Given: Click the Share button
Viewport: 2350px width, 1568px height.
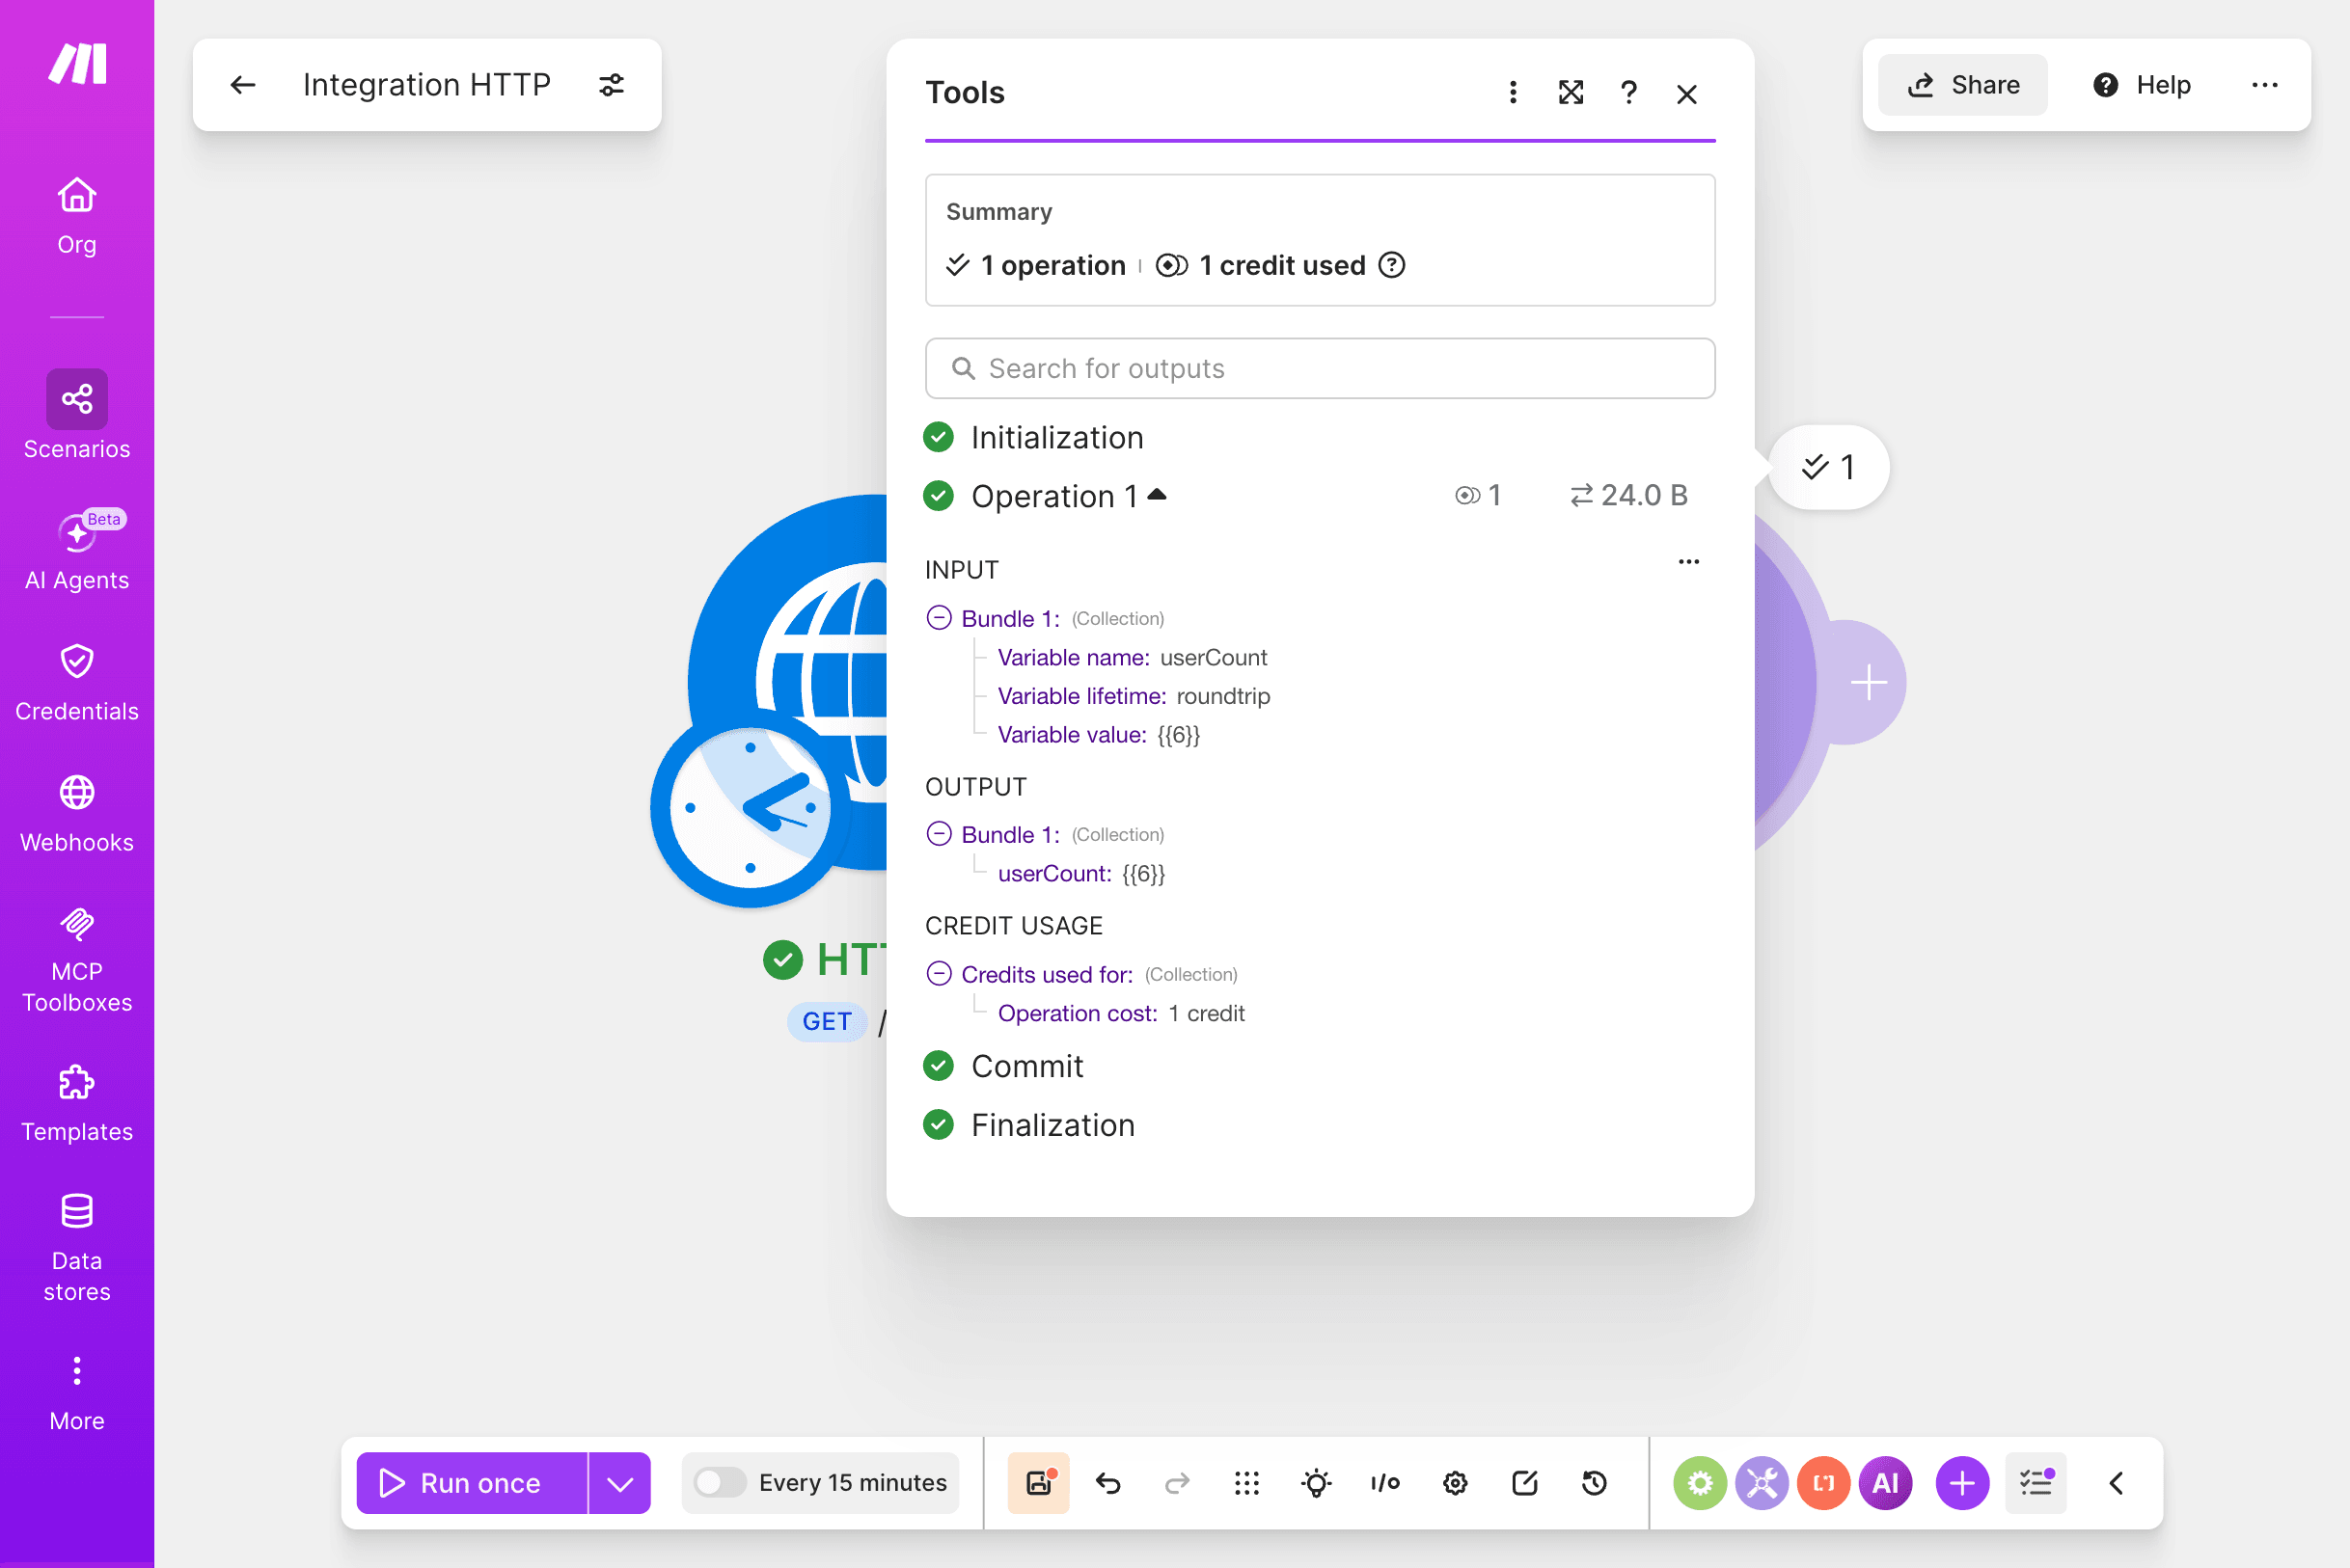Looking at the screenshot, I should [x=1963, y=85].
